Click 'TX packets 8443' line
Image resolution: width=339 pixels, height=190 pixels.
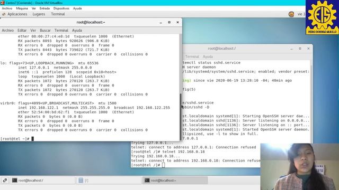[x=64, y=50]
